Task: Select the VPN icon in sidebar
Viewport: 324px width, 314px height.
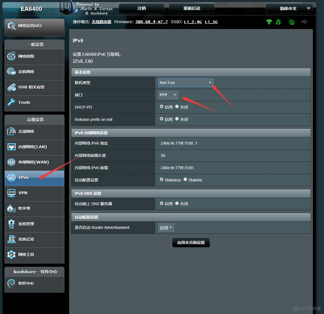Action: [11, 193]
